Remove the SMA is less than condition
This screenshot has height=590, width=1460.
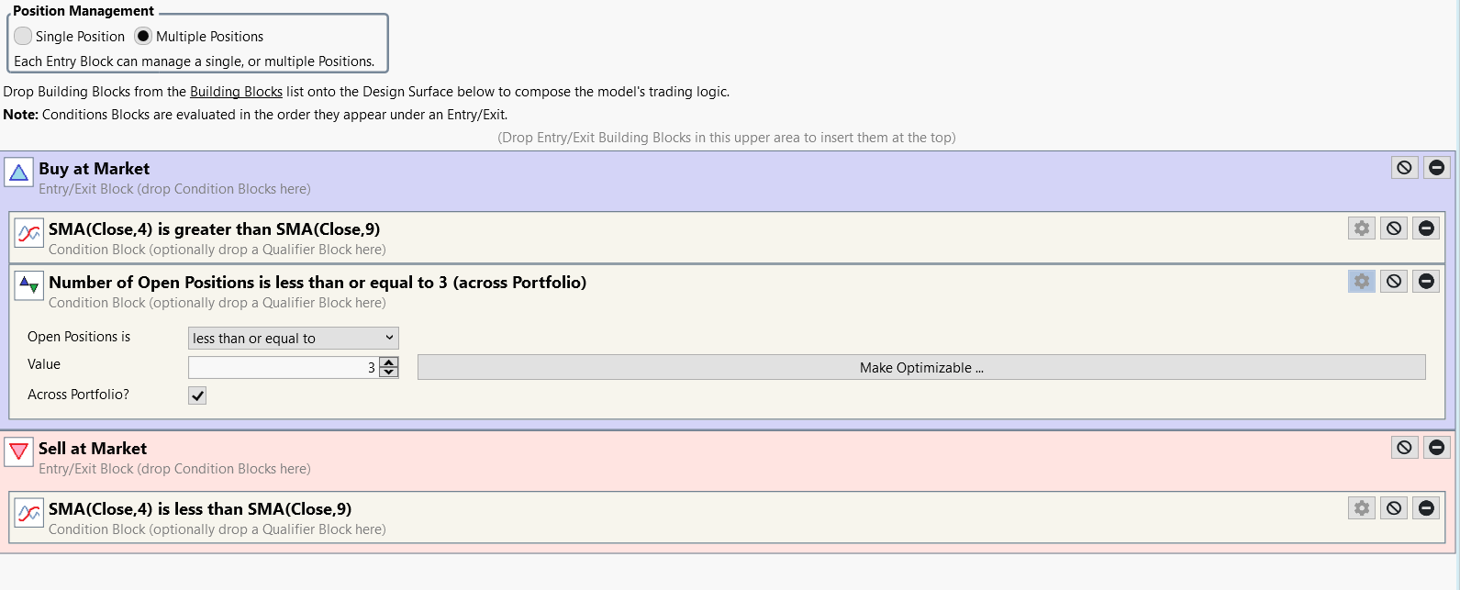click(x=1426, y=508)
